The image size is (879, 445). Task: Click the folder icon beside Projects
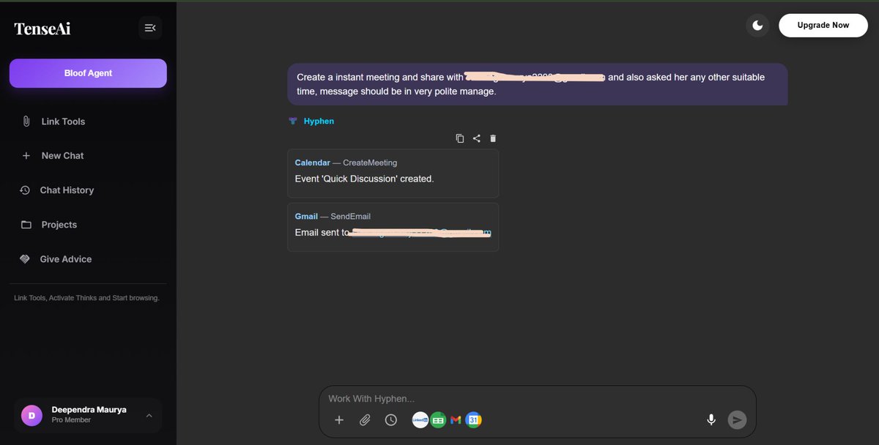click(x=26, y=225)
